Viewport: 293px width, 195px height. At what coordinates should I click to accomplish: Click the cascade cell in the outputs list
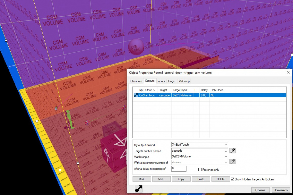[164, 95]
